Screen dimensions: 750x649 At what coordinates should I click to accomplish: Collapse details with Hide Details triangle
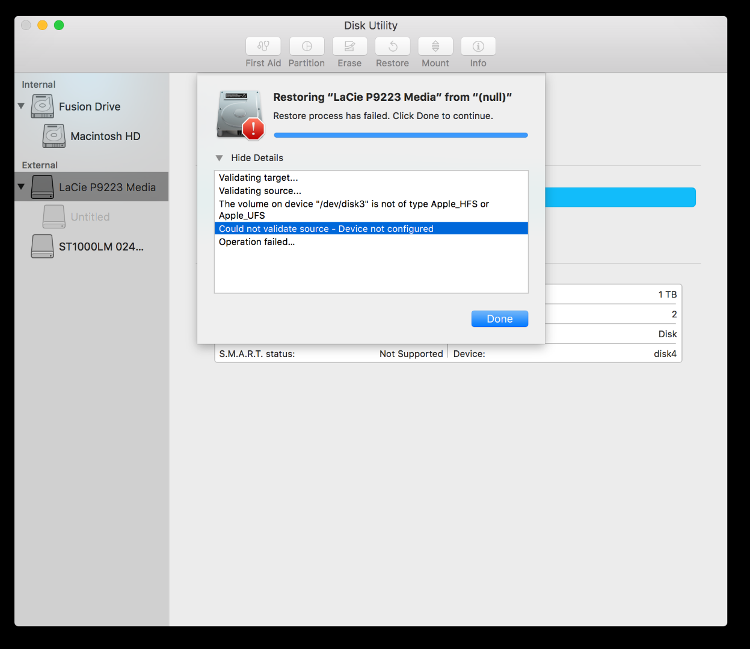[219, 158]
